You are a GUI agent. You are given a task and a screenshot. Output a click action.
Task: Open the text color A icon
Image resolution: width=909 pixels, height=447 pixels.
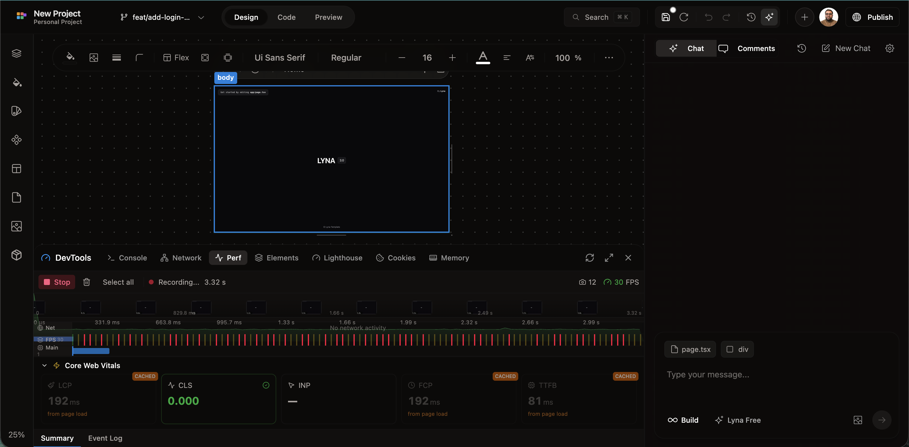tap(482, 57)
